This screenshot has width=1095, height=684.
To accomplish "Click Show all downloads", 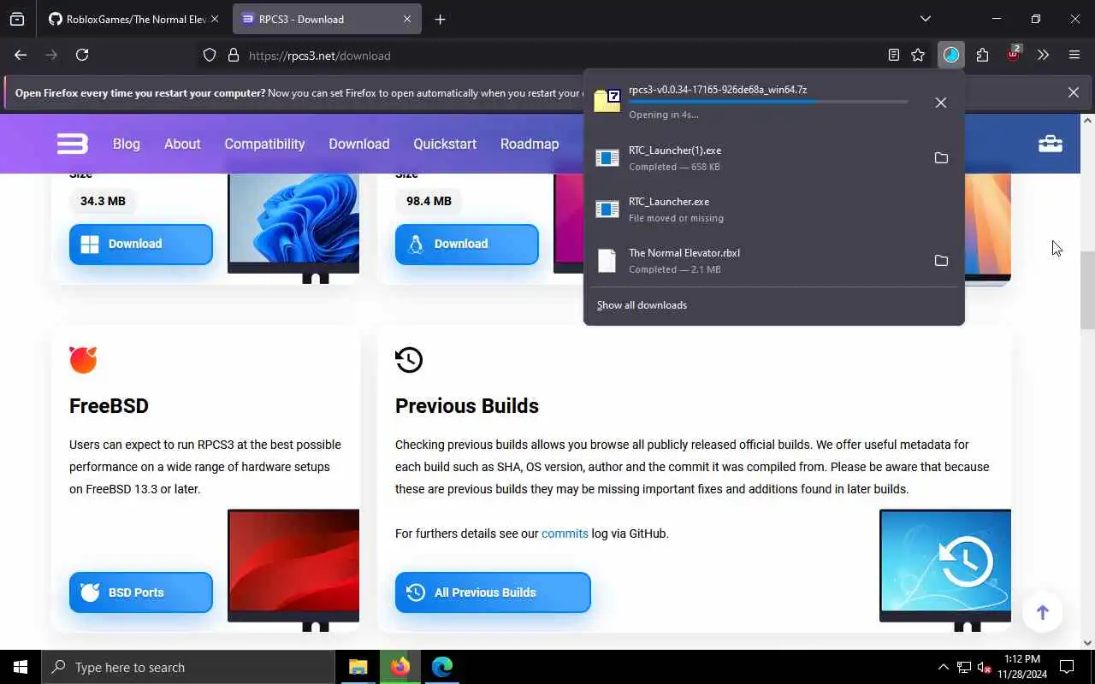I will click(x=642, y=305).
